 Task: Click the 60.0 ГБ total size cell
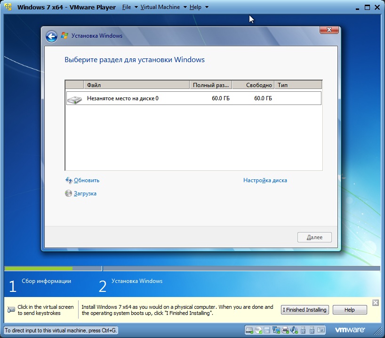coord(221,98)
